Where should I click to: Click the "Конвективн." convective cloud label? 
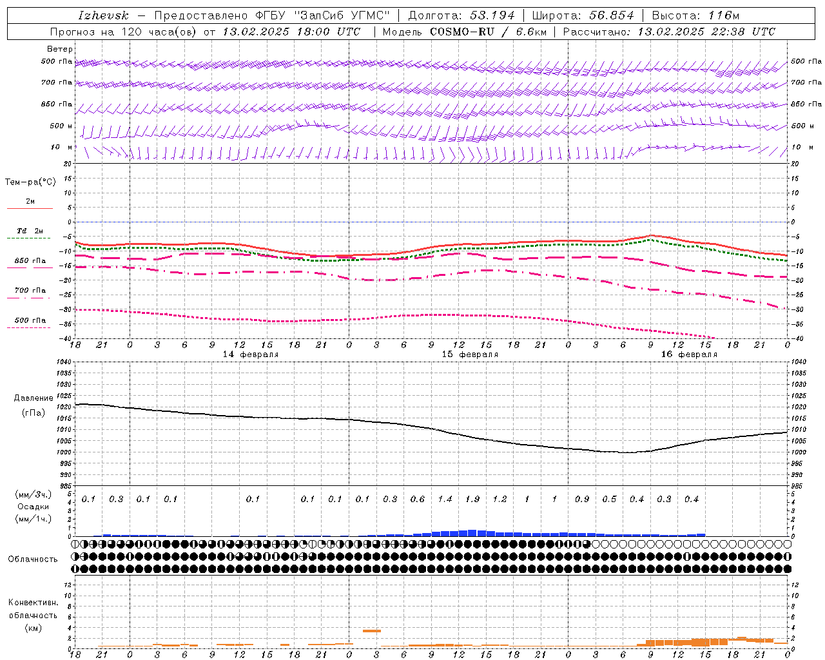tap(33, 603)
